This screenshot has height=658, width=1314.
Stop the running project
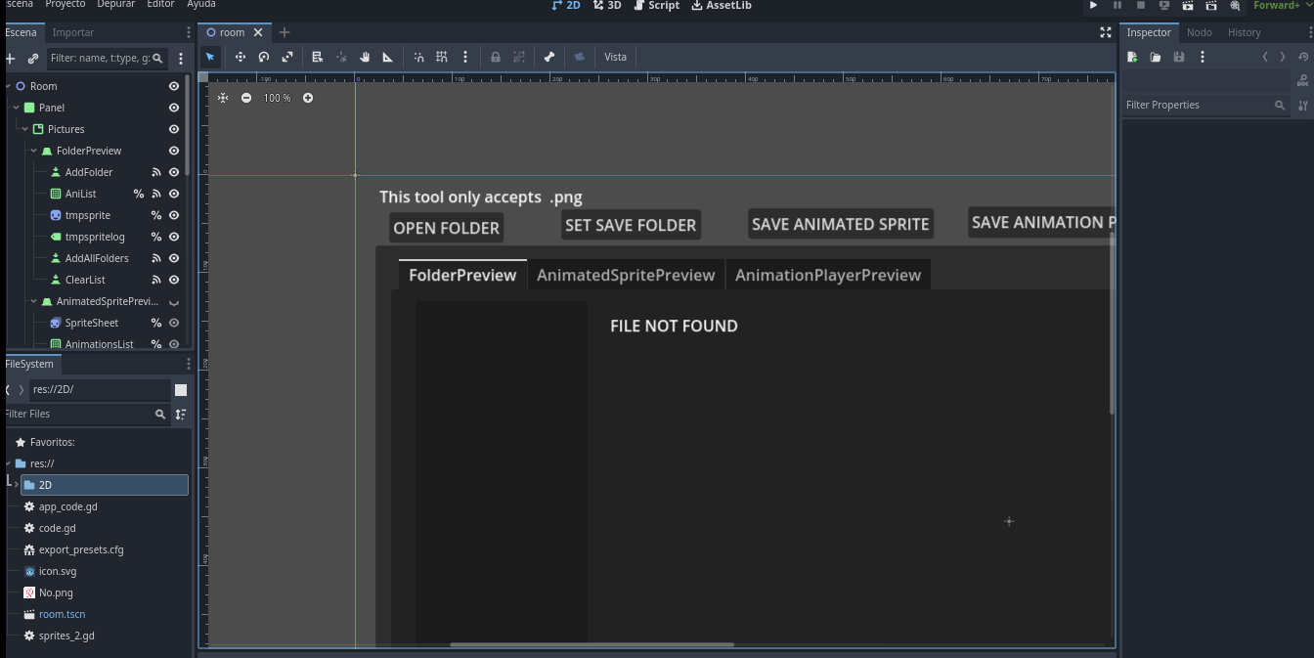tap(1141, 5)
